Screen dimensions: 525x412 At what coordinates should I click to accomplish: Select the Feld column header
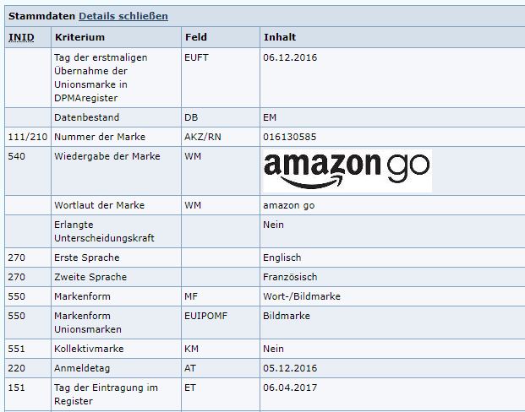[x=196, y=37]
